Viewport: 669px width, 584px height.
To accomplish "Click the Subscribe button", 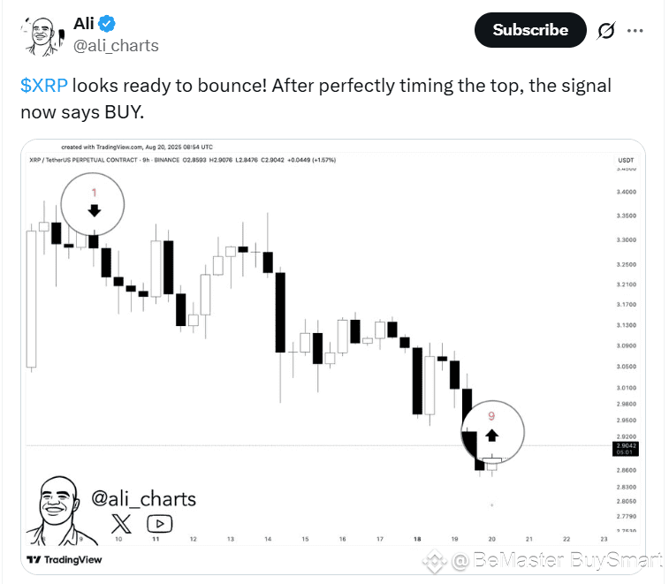I will [530, 30].
